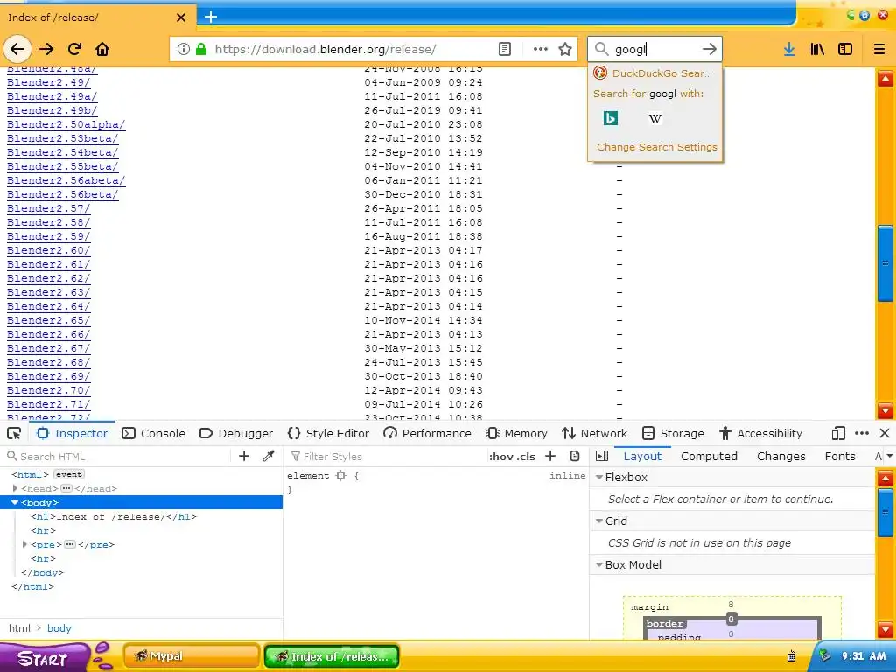
Task: Show site information icon in address bar
Action: pos(183,49)
